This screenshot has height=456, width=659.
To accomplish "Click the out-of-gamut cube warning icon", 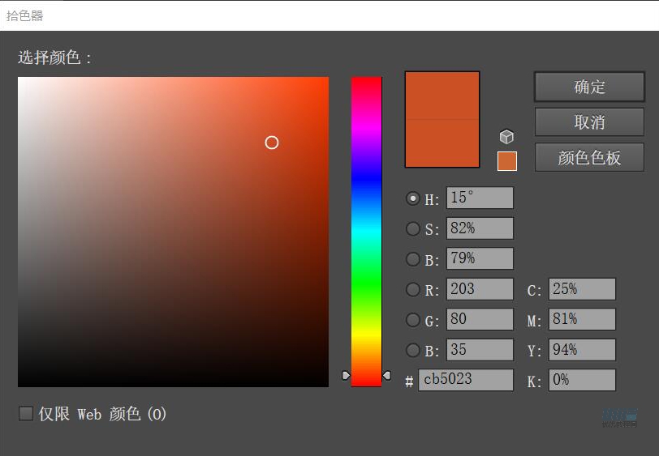I will tap(506, 137).
